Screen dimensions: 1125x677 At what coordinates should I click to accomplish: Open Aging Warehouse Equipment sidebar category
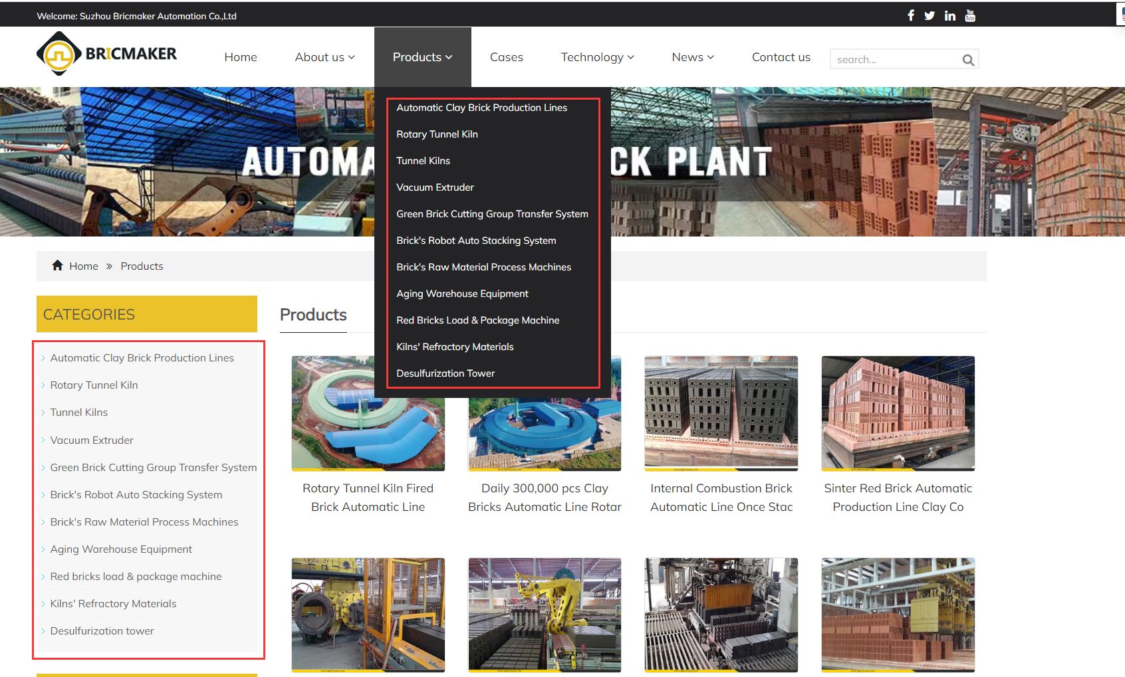pyautogui.click(x=121, y=549)
